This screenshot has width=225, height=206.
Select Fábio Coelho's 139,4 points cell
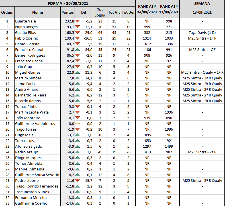click(67, 38)
